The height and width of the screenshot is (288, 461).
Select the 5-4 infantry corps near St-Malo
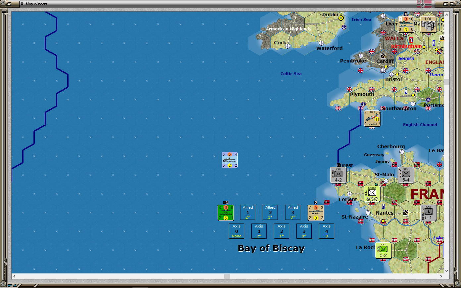click(406, 175)
